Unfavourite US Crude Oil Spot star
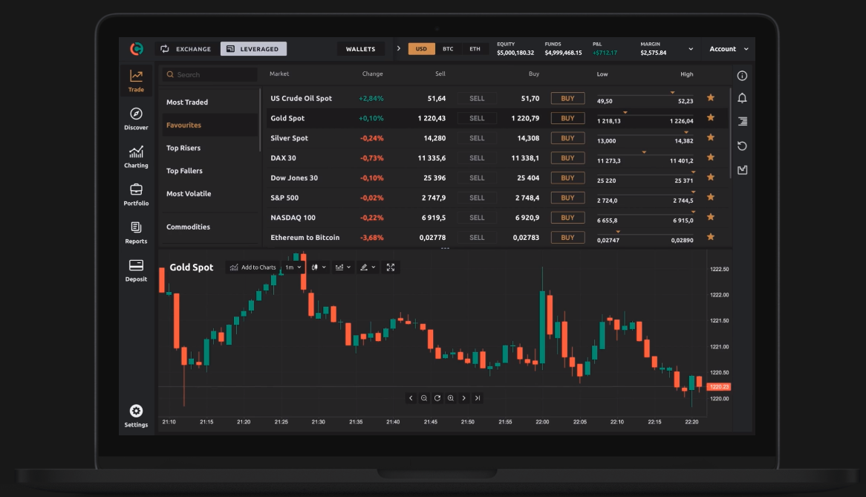 (711, 98)
